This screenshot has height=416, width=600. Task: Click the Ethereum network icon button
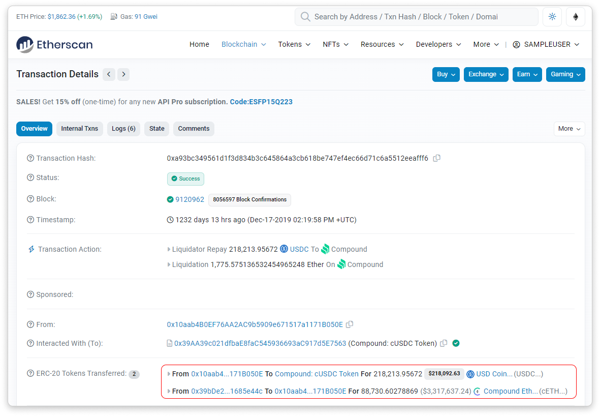tap(576, 17)
